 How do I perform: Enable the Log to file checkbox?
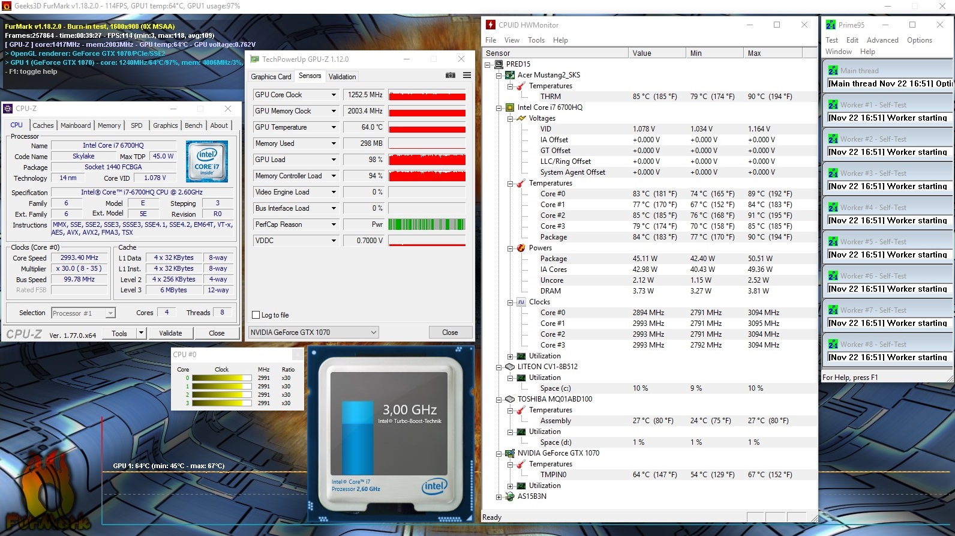click(256, 315)
